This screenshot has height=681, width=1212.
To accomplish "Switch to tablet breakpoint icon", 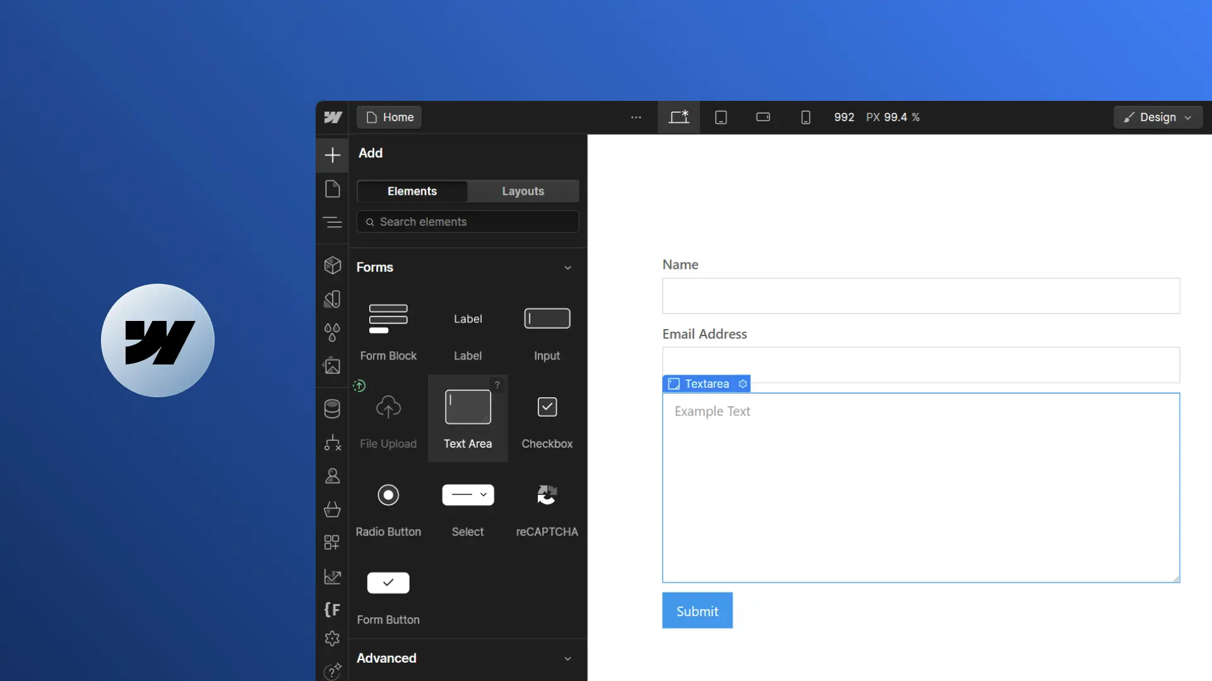I will click(721, 117).
